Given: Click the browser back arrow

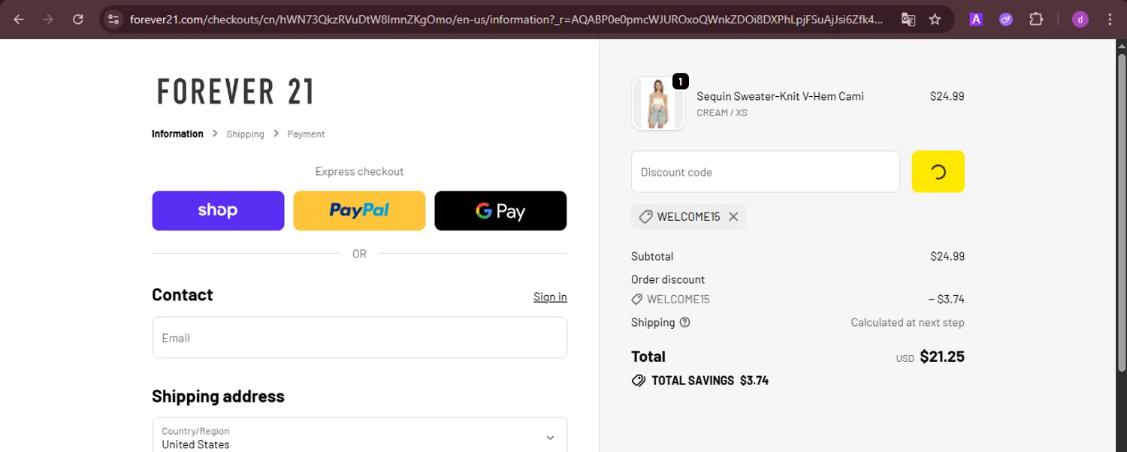Looking at the screenshot, I should point(19,20).
